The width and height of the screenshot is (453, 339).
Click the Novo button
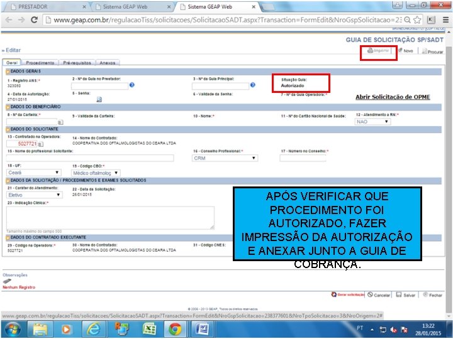pos(406,51)
